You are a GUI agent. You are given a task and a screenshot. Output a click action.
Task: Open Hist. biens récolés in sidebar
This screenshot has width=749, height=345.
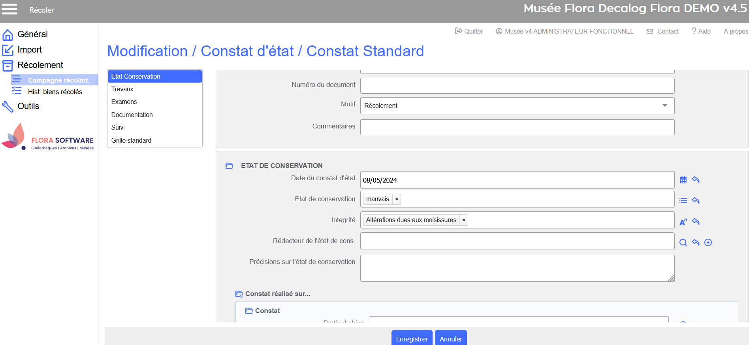pyautogui.click(x=55, y=92)
